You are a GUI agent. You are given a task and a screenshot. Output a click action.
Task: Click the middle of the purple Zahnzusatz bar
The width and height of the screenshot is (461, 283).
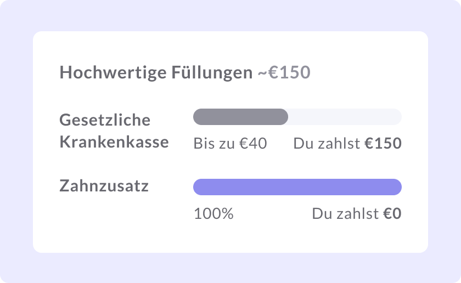297,187
